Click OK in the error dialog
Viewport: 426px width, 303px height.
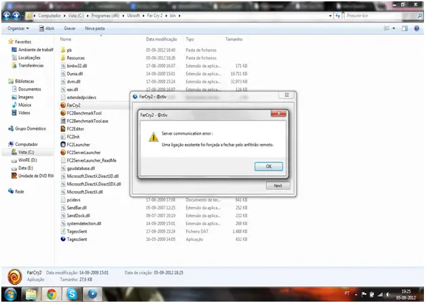coord(268,166)
